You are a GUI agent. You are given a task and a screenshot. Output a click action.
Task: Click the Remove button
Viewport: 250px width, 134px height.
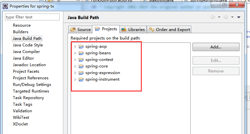coord(216,71)
